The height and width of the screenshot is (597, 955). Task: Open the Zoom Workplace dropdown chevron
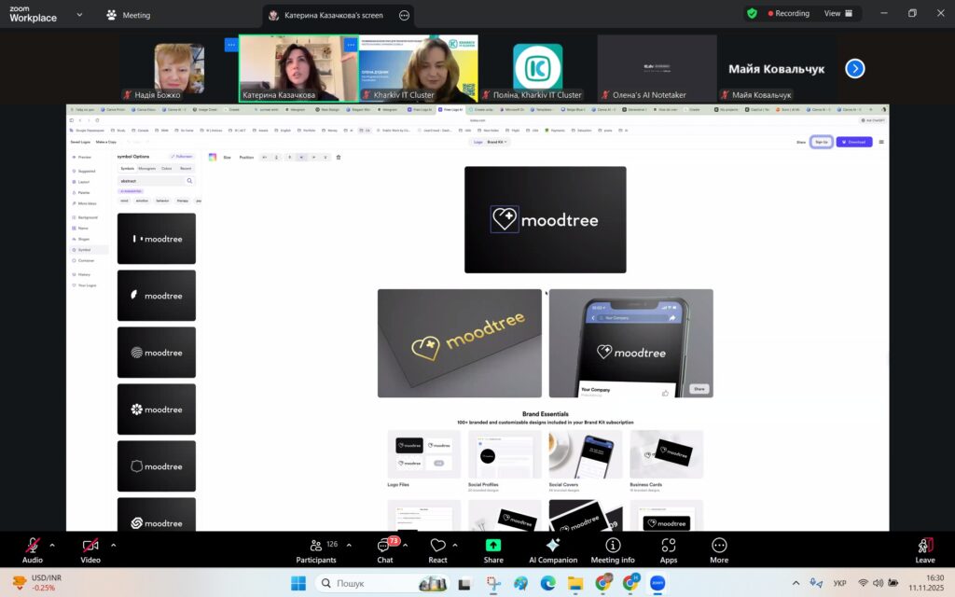click(x=79, y=15)
